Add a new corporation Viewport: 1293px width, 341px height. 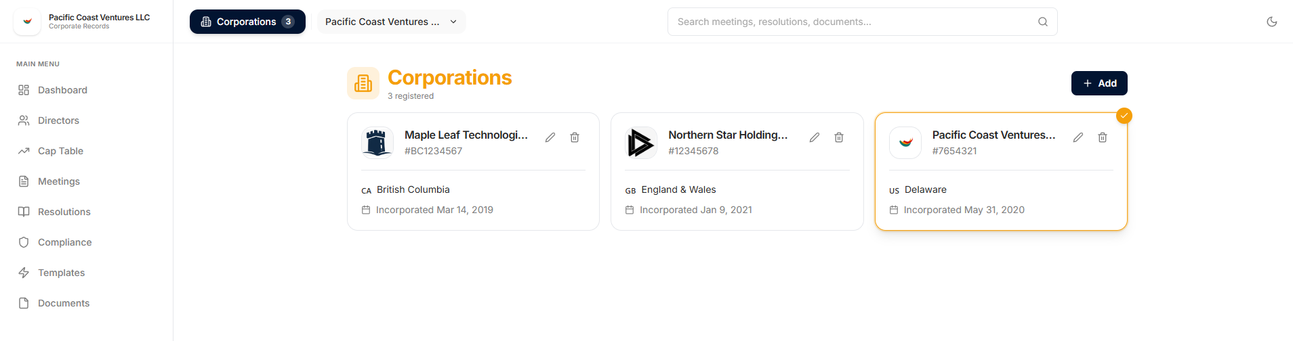[x=1099, y=83]
